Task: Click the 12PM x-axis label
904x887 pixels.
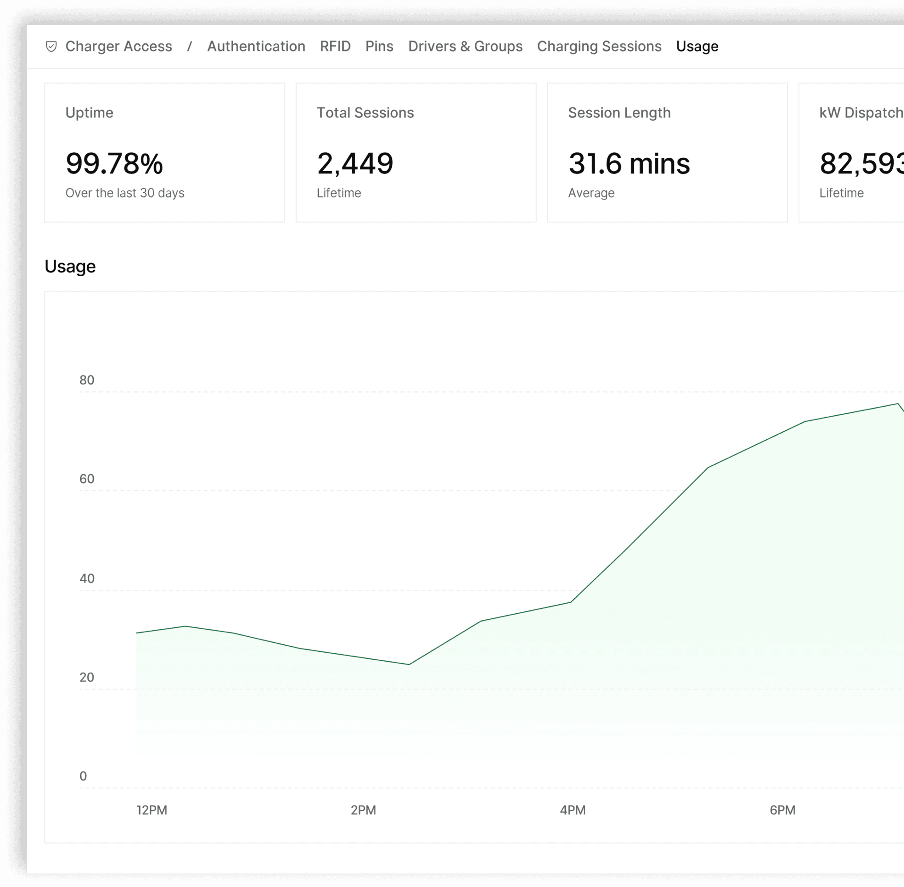Action: pos(152,810)
